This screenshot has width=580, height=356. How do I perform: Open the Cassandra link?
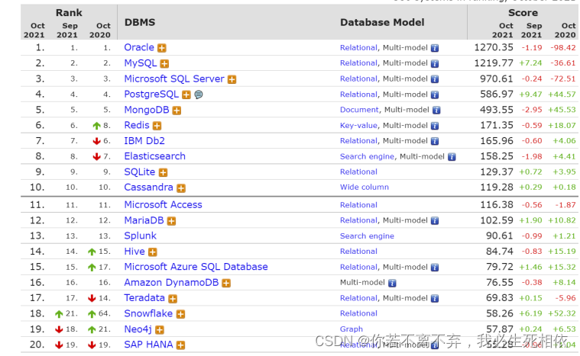point(149,187)
